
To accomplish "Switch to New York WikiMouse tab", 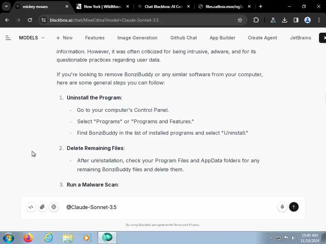I will [103, 7].
